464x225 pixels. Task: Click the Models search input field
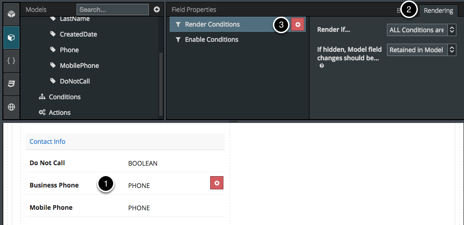click(x=113, y=9)
